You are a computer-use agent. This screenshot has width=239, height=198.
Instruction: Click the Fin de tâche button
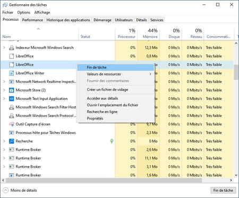tap(223, 190)
